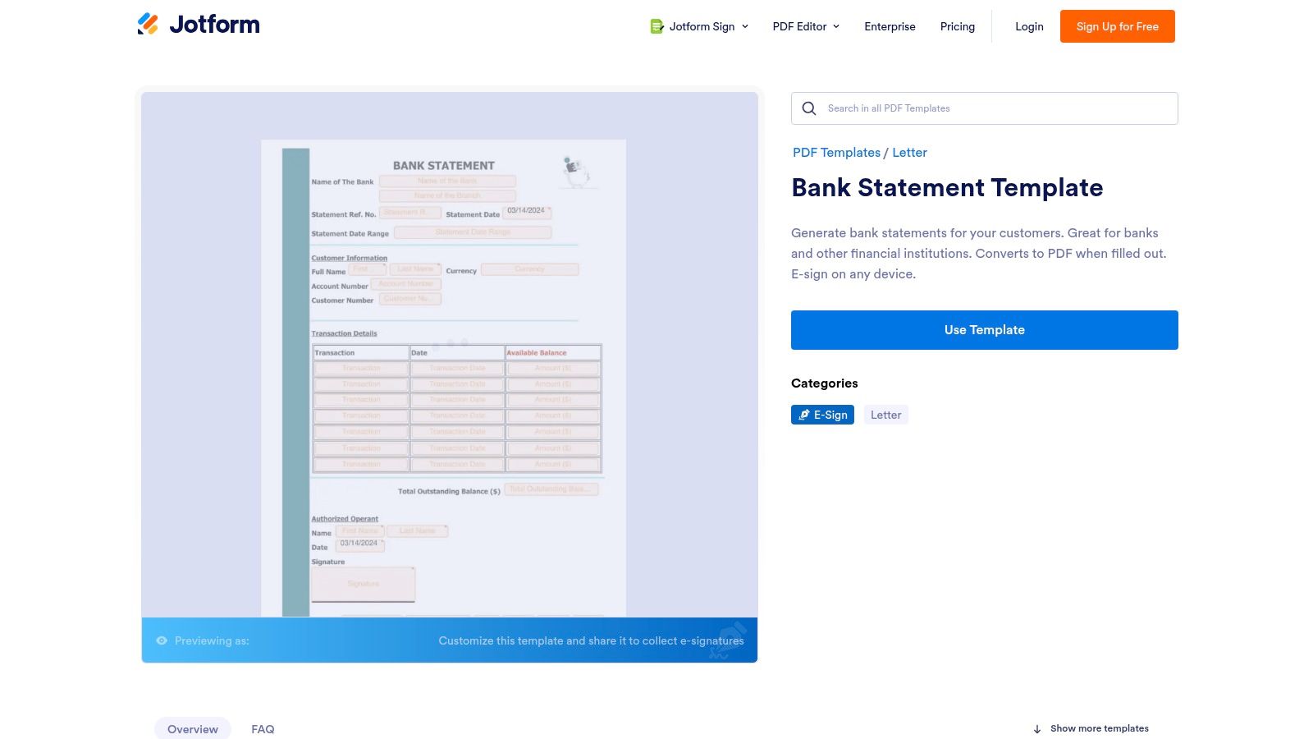Expand the PDF Editor dropdown chevron
This screenshot has height=739, width=1313.
[836, 26]
